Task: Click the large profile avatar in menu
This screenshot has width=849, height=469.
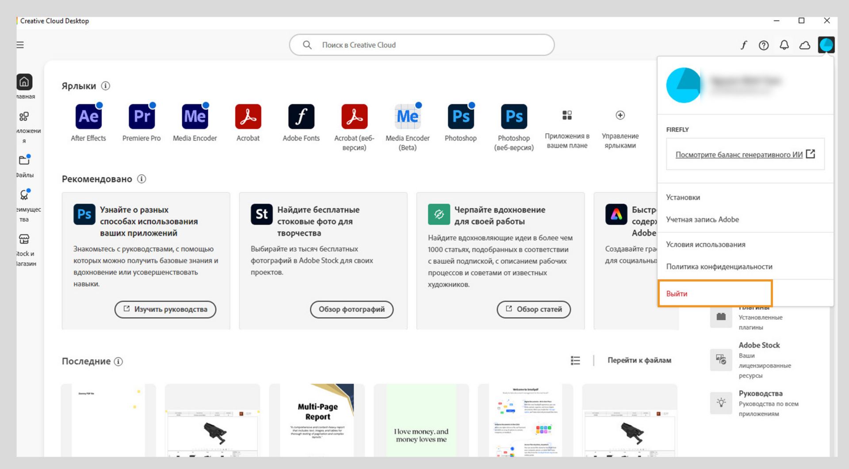Action: pos(684,85)
